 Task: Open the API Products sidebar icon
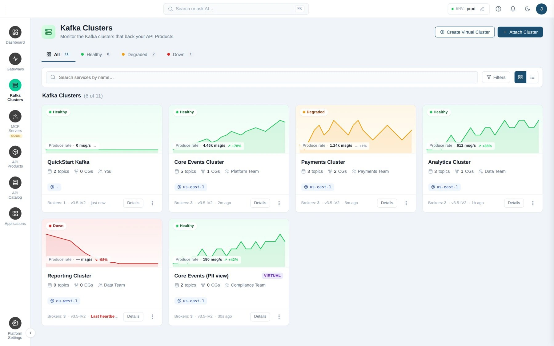point(15,152)
